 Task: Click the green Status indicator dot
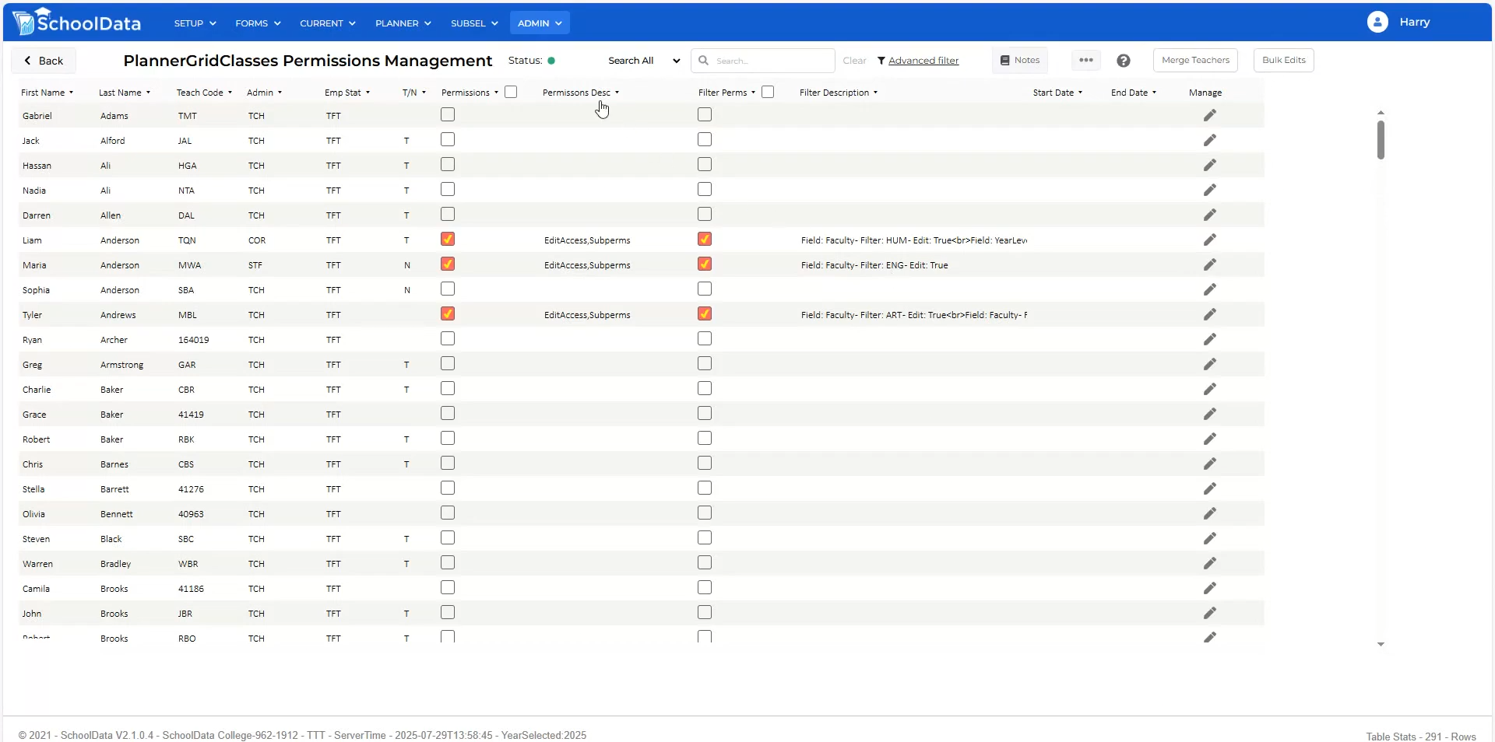(551, 61)
